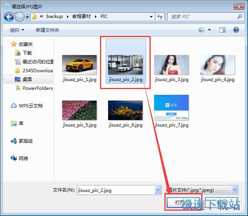
Task: Click the 网络 network icon
Action: (14, 158)
